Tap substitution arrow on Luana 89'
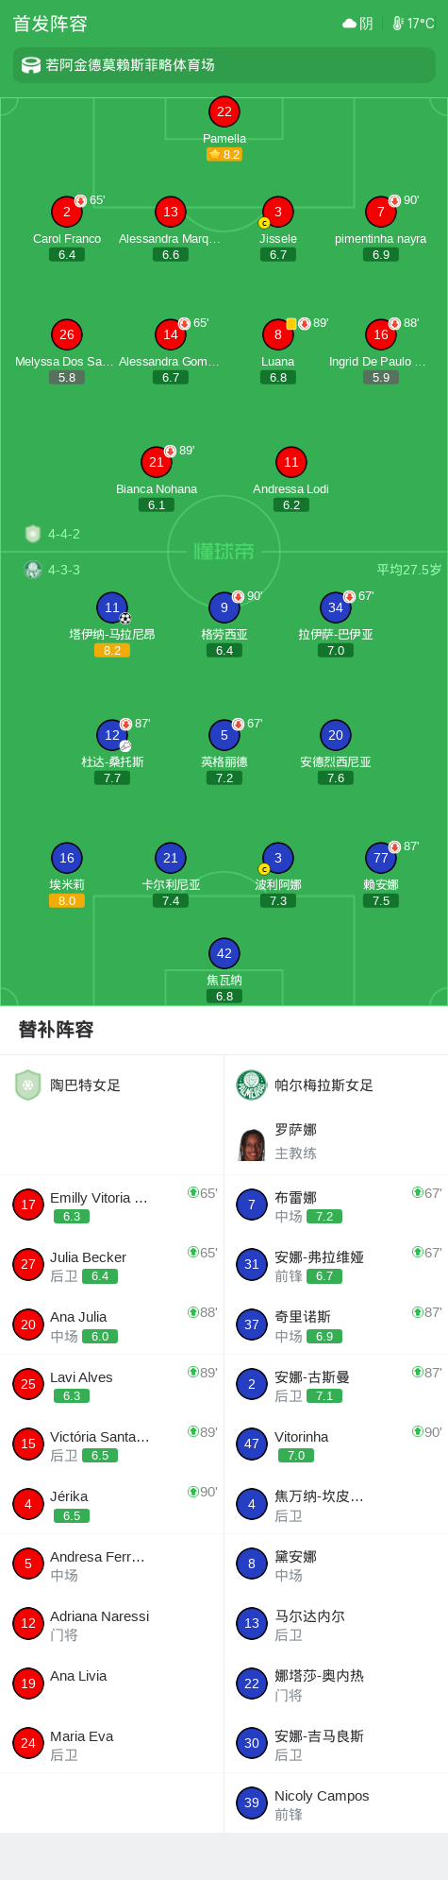This screenshot has height=1880, width=448. 305,323
